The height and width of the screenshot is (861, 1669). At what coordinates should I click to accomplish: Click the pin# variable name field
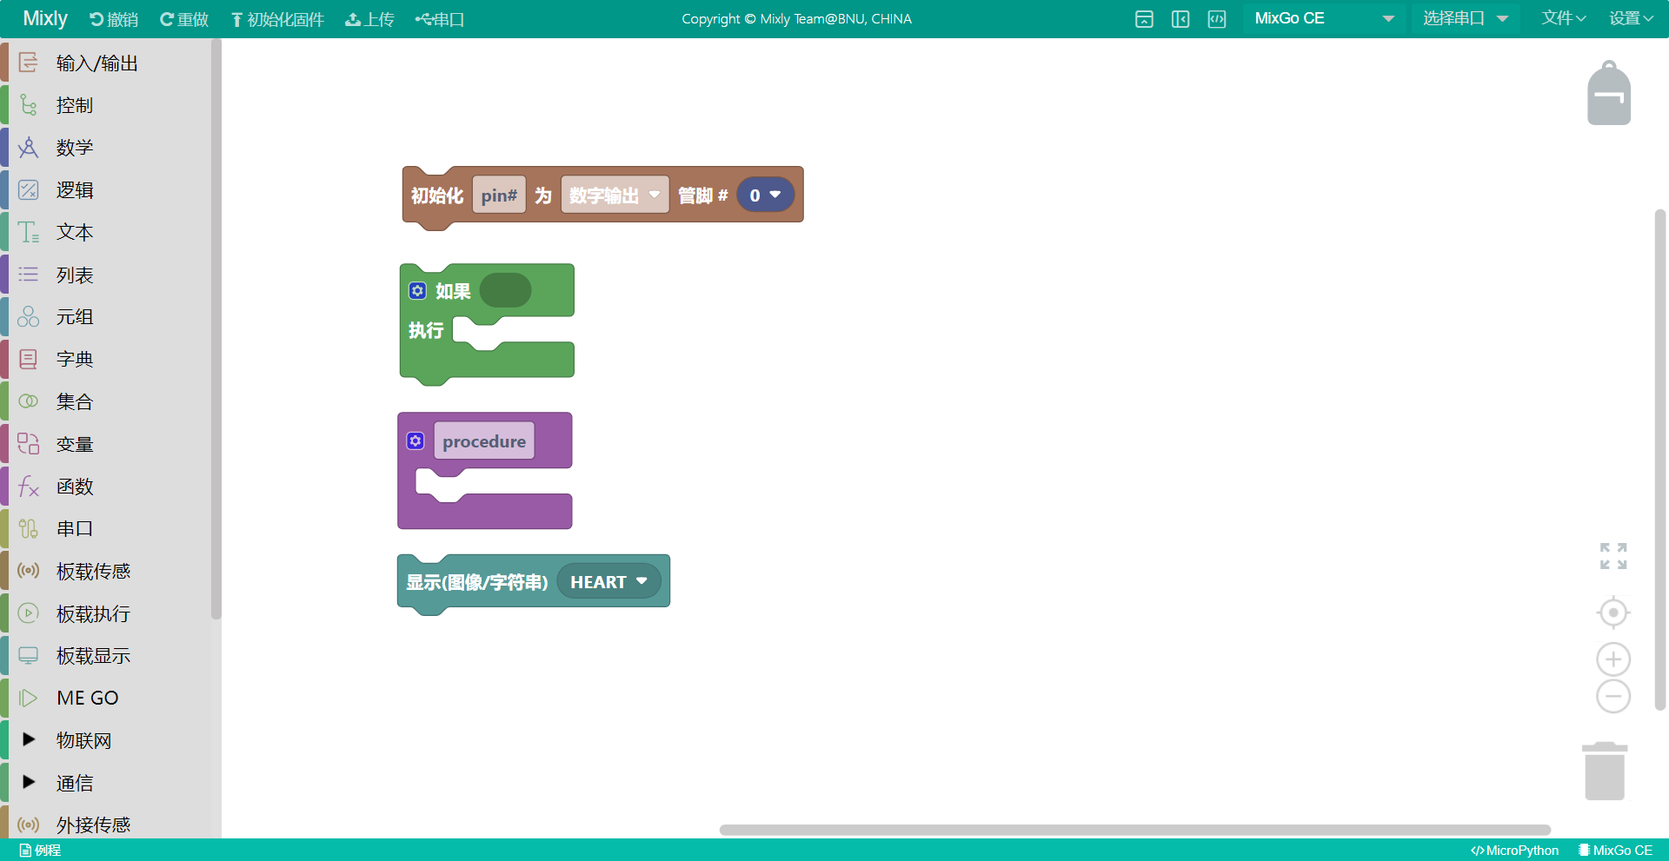coord(499,195)
